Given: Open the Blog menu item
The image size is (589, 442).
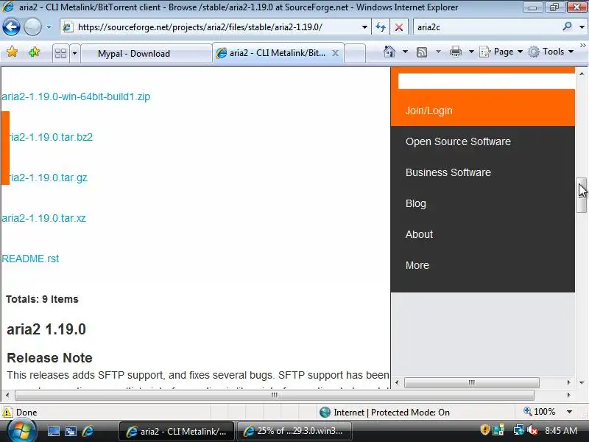Looking at the screenshot, I should pyautogui.click(x=416, y=203).
